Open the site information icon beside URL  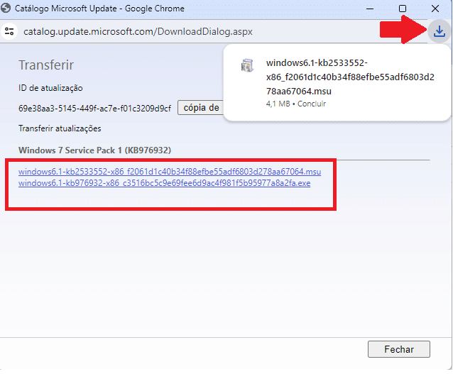pyautogui.click(x=10, y=31)
